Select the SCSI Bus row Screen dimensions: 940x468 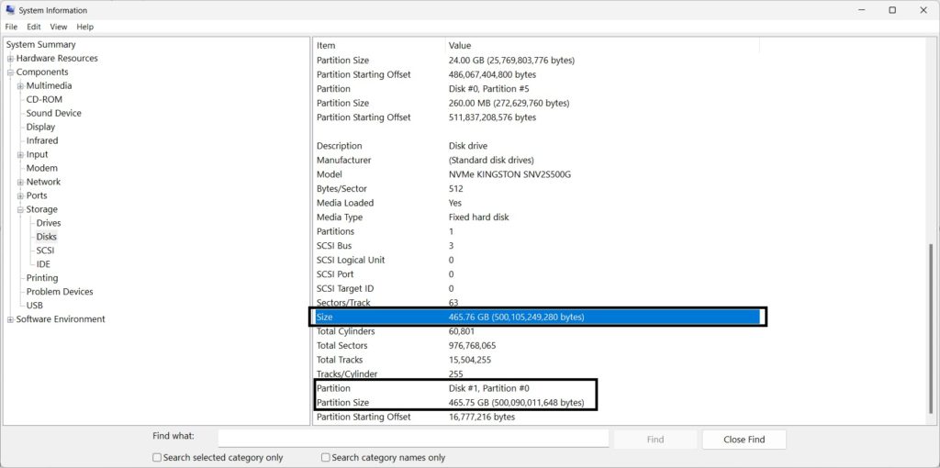[x=538, y=246]
